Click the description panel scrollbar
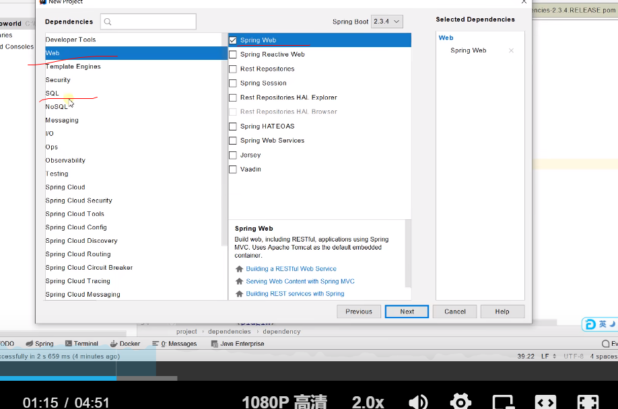 (408, 254)
